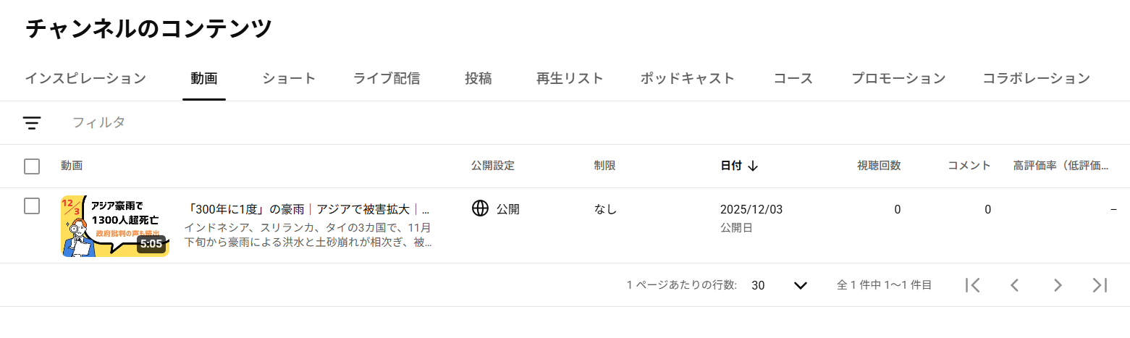Go to the first page
Screen dimensions: 1130x338
(x=972, y=285)
